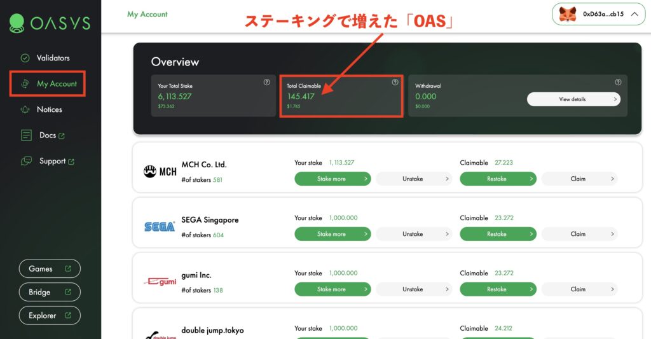
Task: Stake more with gumi Inc.
Action: [x=332, y=289]
